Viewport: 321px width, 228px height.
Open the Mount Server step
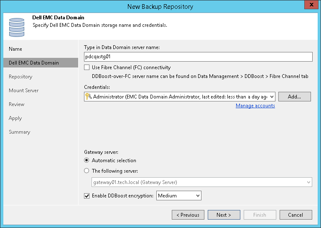(x=23, y=91)
